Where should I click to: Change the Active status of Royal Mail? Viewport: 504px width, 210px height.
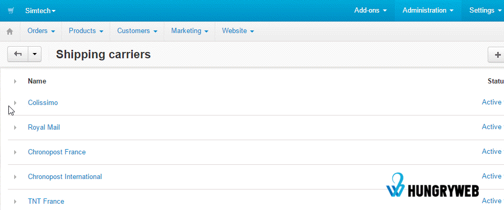tap(492, 127)
